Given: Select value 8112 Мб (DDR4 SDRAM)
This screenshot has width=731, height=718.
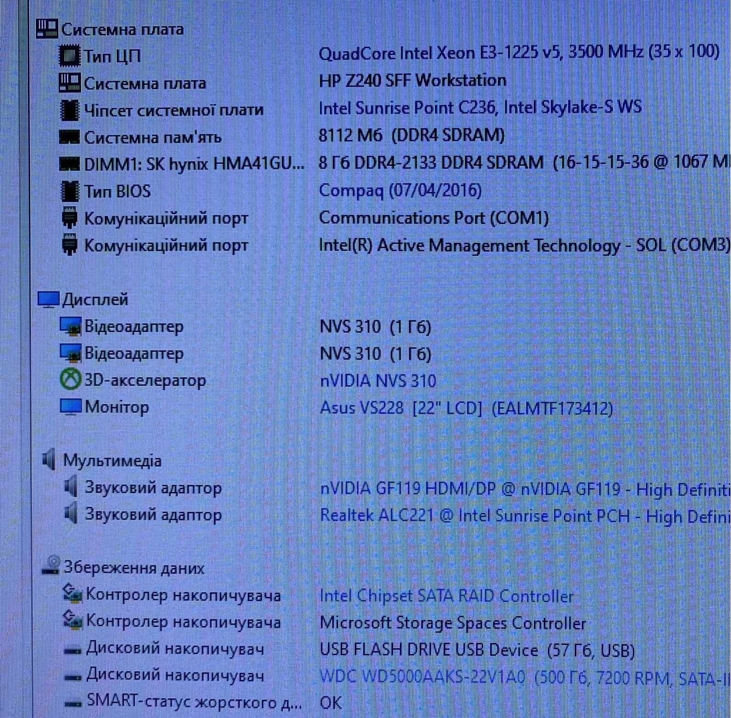Looking at the screenshot, I should point(411,135).
